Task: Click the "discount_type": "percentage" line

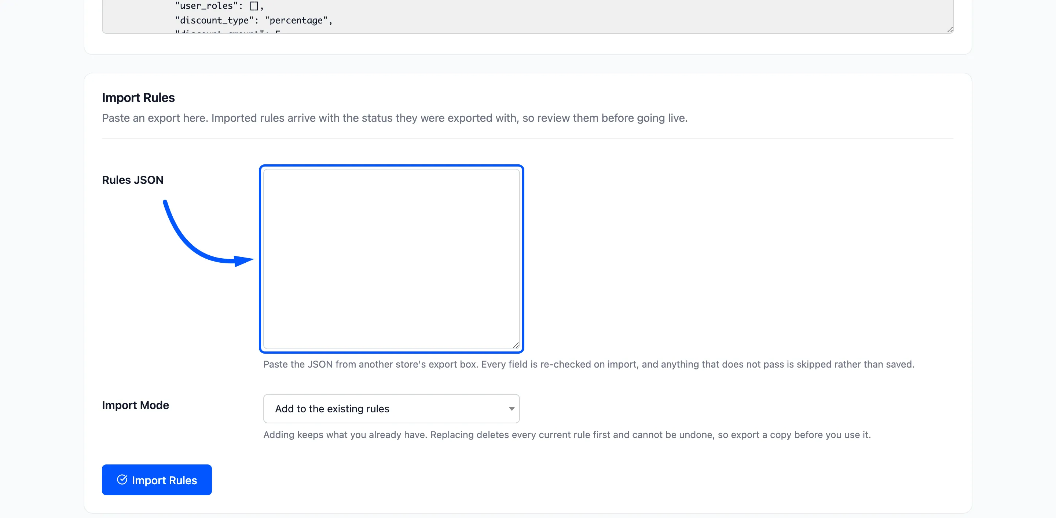Action: point(253,20)
